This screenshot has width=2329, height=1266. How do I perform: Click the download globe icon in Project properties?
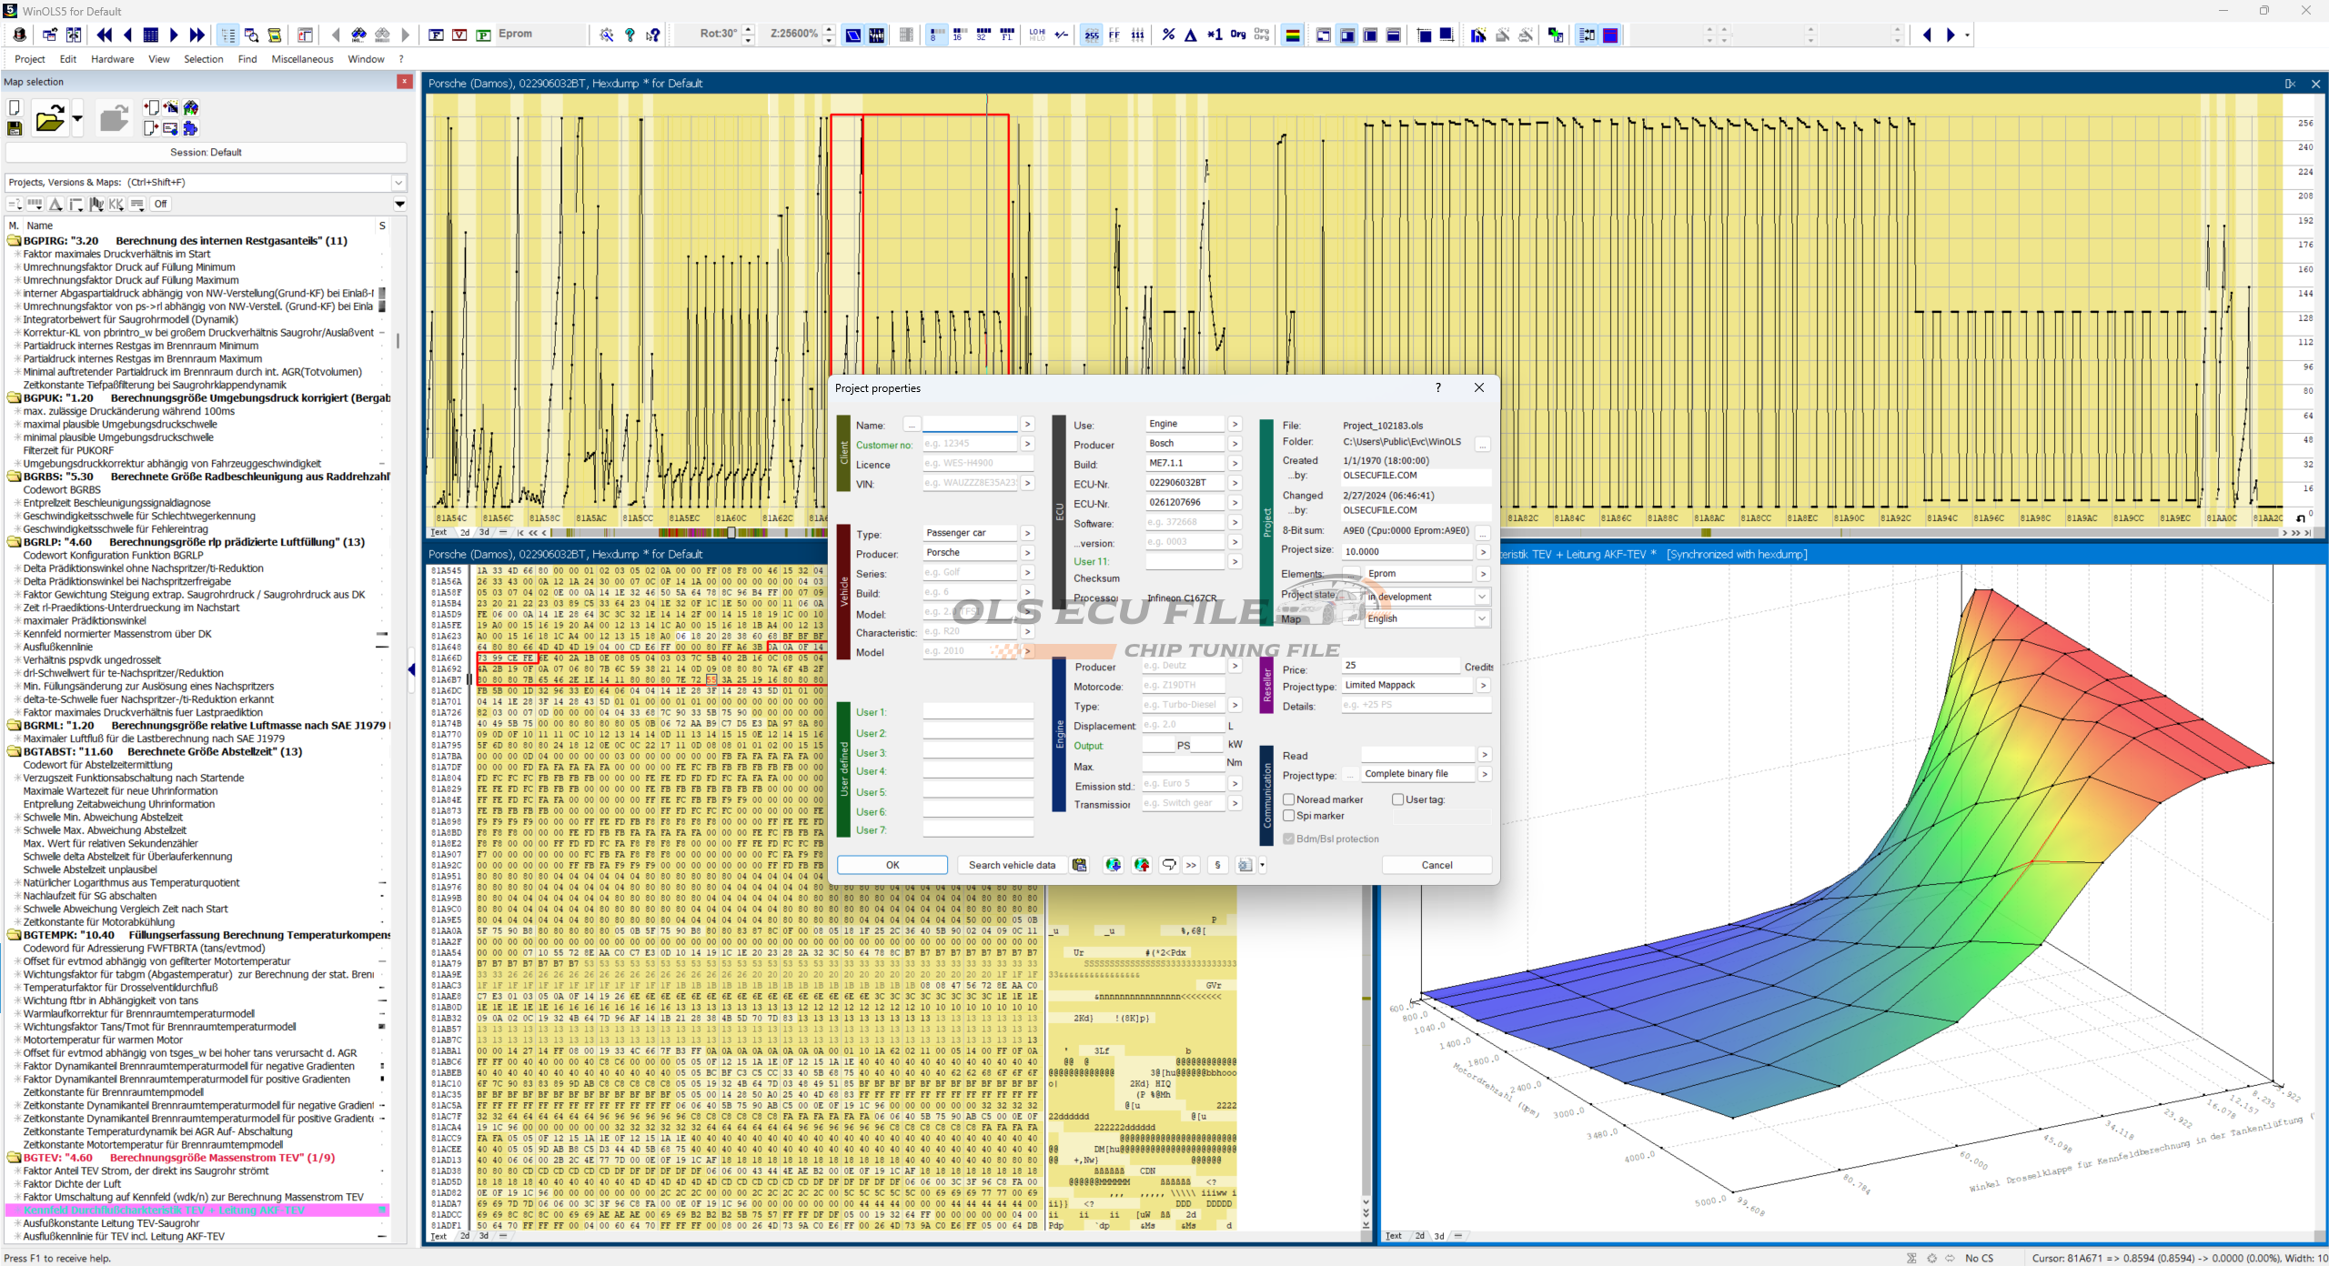pyautogui.click(x=1113, y=865)
